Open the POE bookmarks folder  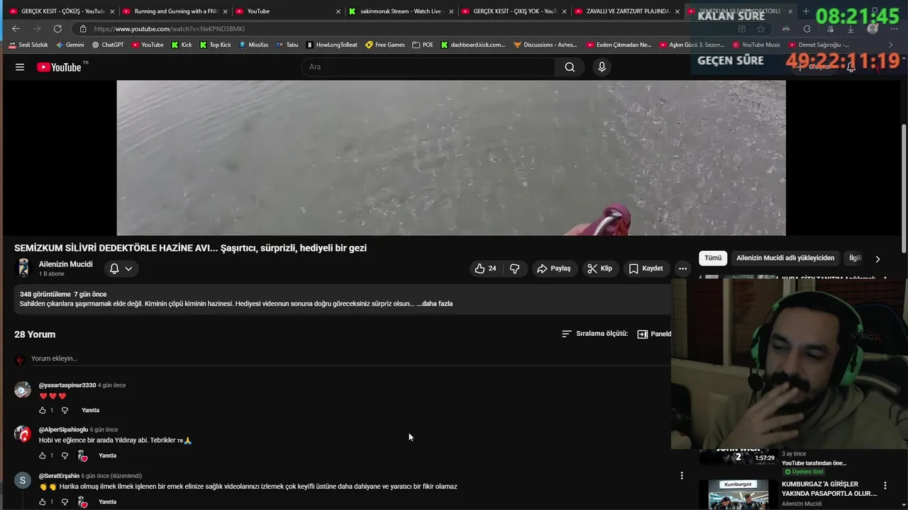[x=422, y=45]
